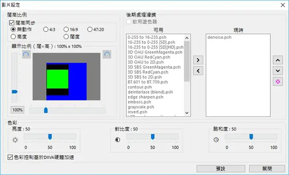Click the 關閉 close button

coord(267,168)
